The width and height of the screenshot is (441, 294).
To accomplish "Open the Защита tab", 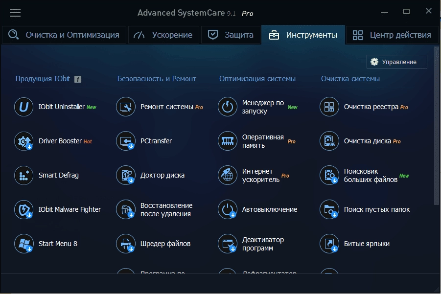I will pos(231,35).
